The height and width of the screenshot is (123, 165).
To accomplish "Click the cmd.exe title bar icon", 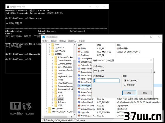I will point(8,7).
